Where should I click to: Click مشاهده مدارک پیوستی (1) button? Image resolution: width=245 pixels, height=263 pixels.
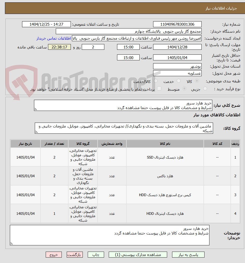pos(138,255)
